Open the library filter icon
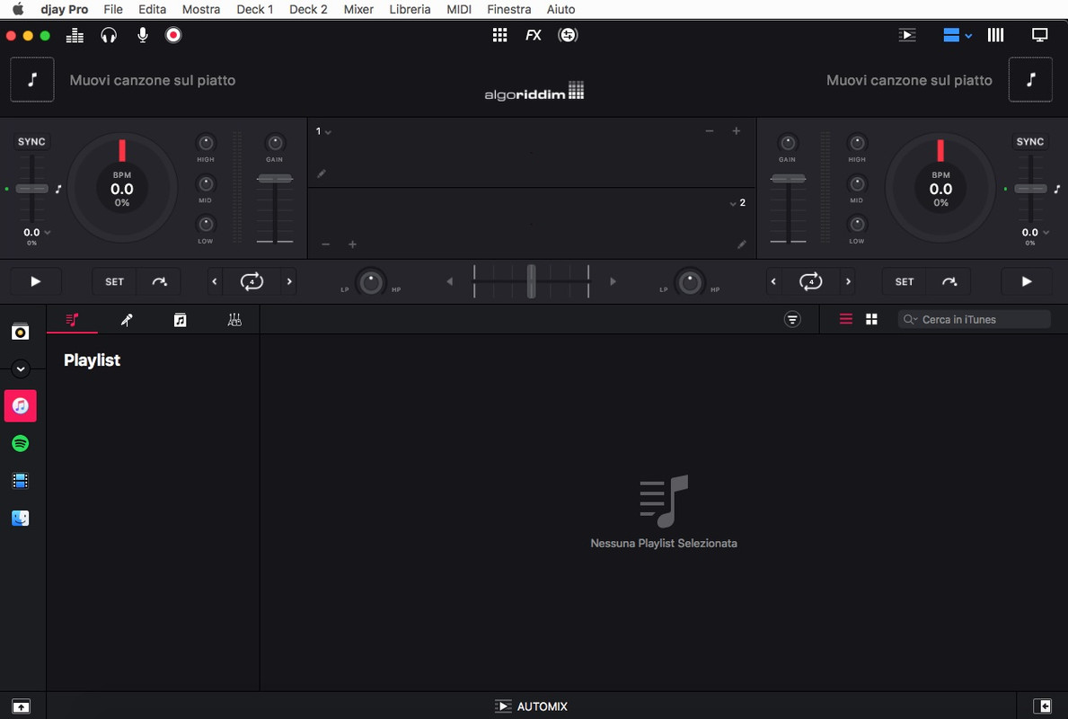 click(792, 319)
